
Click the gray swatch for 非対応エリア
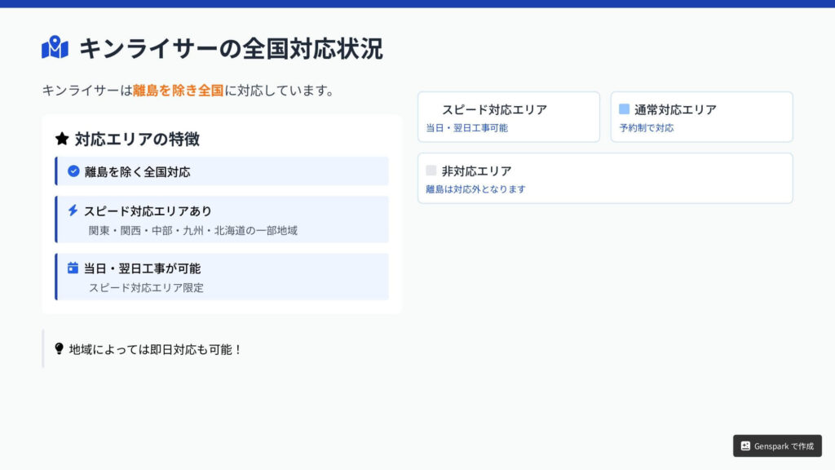click(x=431, y=171)
